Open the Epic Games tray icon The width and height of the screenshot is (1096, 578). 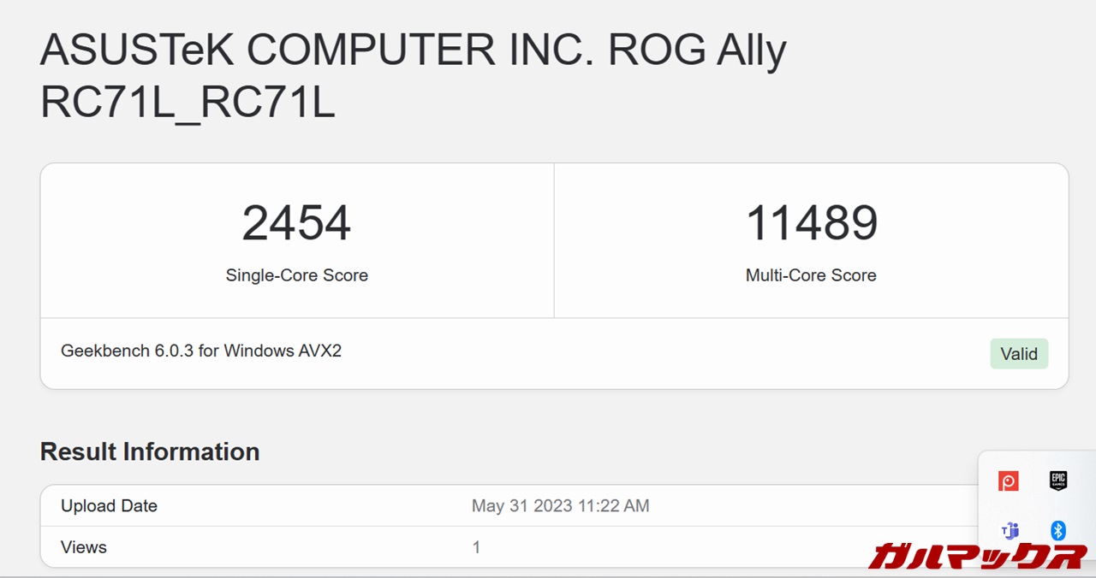coord(1058,481)
